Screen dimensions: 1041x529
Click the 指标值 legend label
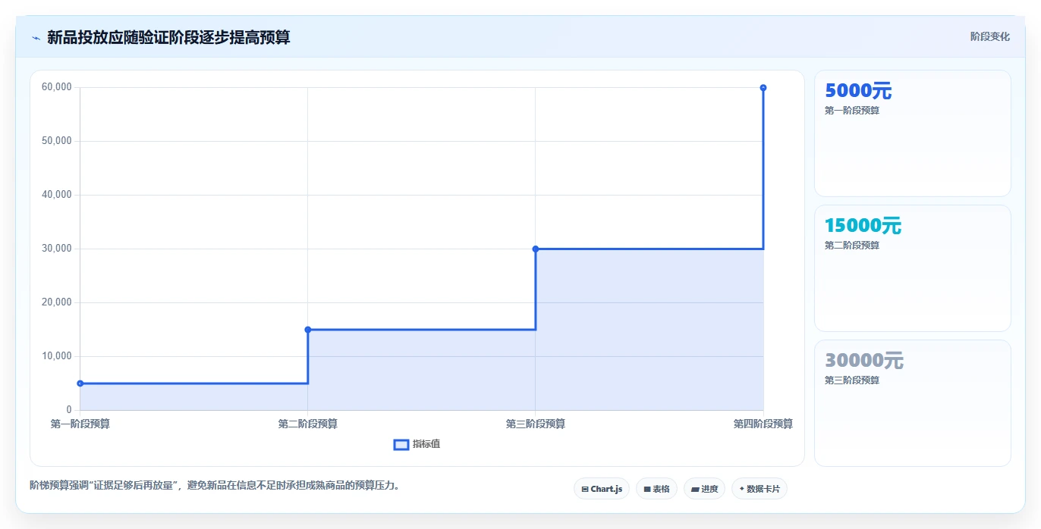426,444
